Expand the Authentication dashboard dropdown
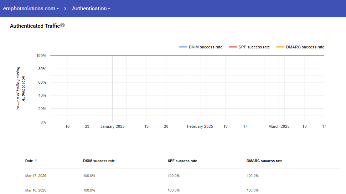This screenshot has width=346, height=194. tap(91, 9)
